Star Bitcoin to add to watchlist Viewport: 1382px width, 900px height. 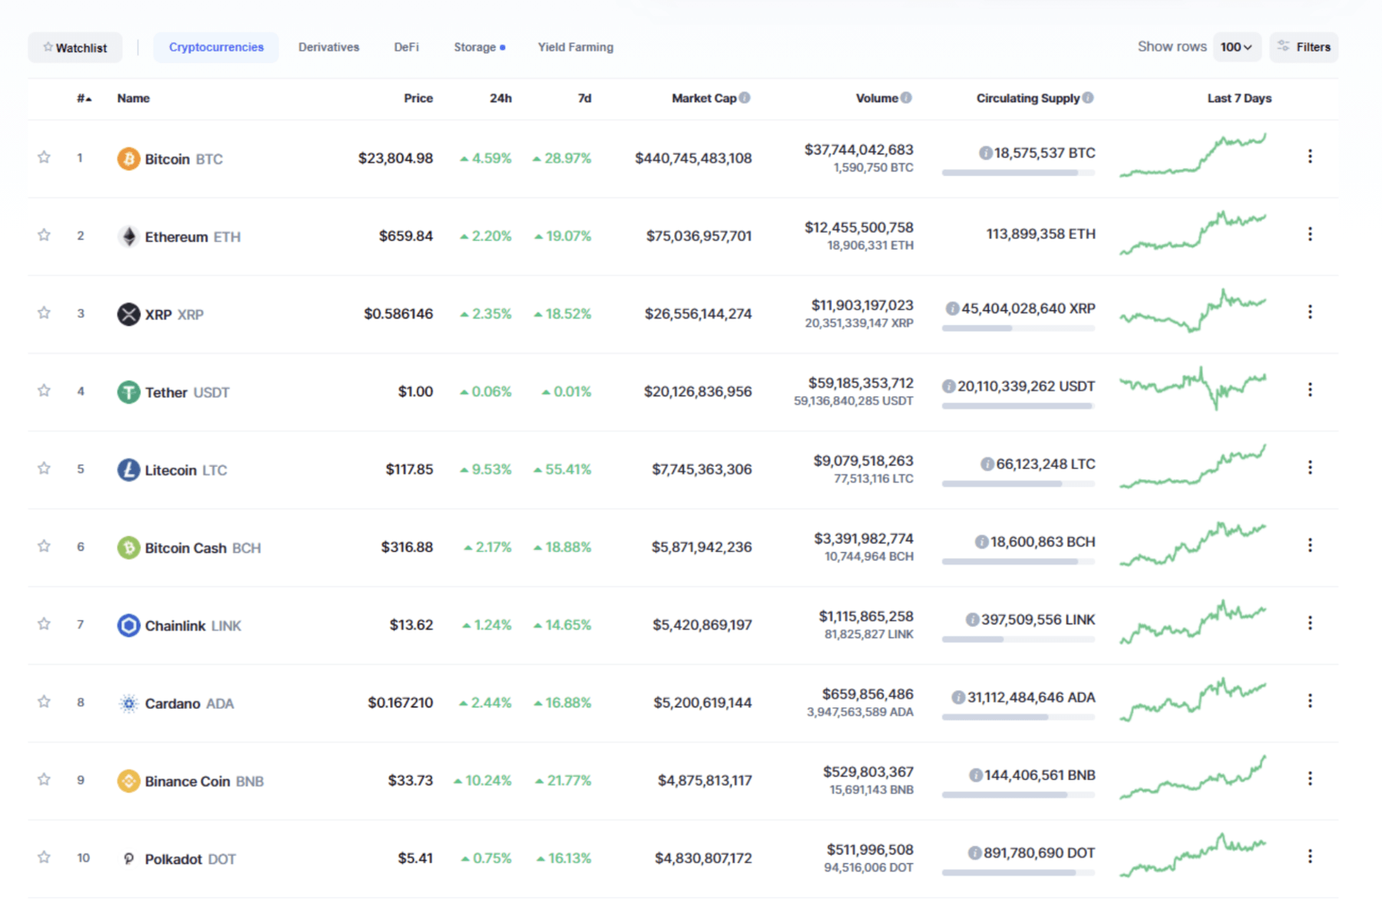click(x=45, y=157)
